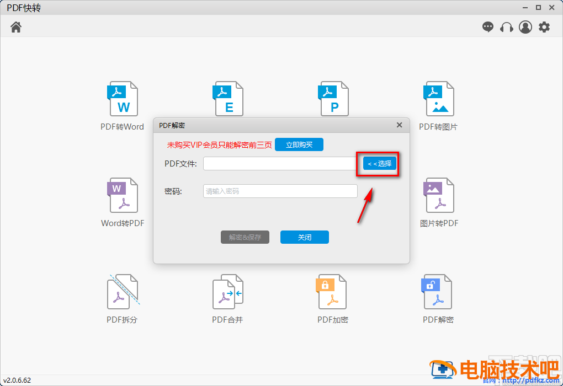Open customer service headset icon

506,27
